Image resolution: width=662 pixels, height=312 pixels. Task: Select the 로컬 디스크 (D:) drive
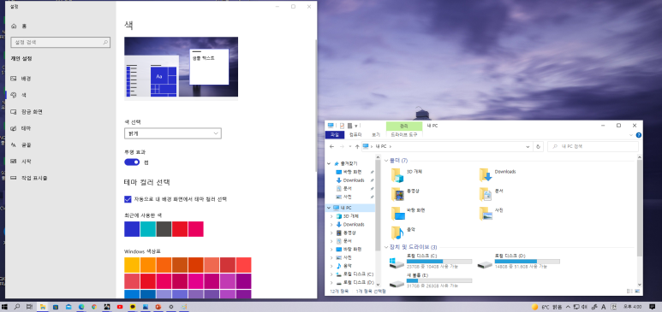[x=518, y=262]
